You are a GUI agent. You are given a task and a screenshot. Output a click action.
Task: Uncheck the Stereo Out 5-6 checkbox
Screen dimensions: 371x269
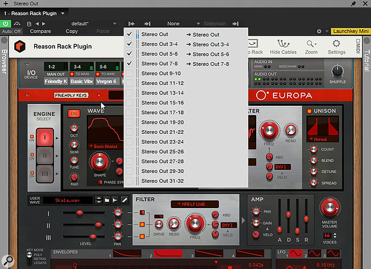point(129,54)
